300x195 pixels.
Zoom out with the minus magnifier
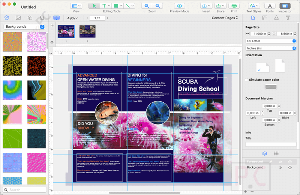pyautogui.click(x=147, y=6)
